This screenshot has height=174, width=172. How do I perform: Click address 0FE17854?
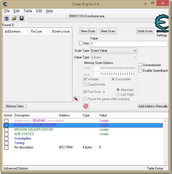tap(66, 147)
